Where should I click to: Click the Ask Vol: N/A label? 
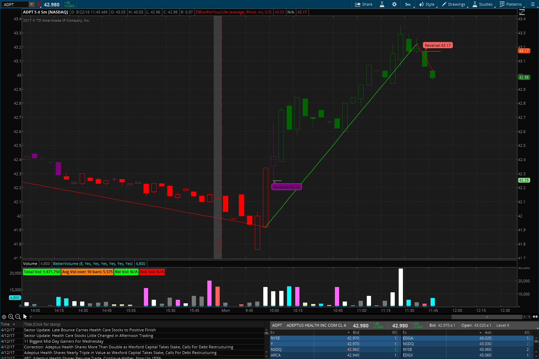(x=152, y=272)
